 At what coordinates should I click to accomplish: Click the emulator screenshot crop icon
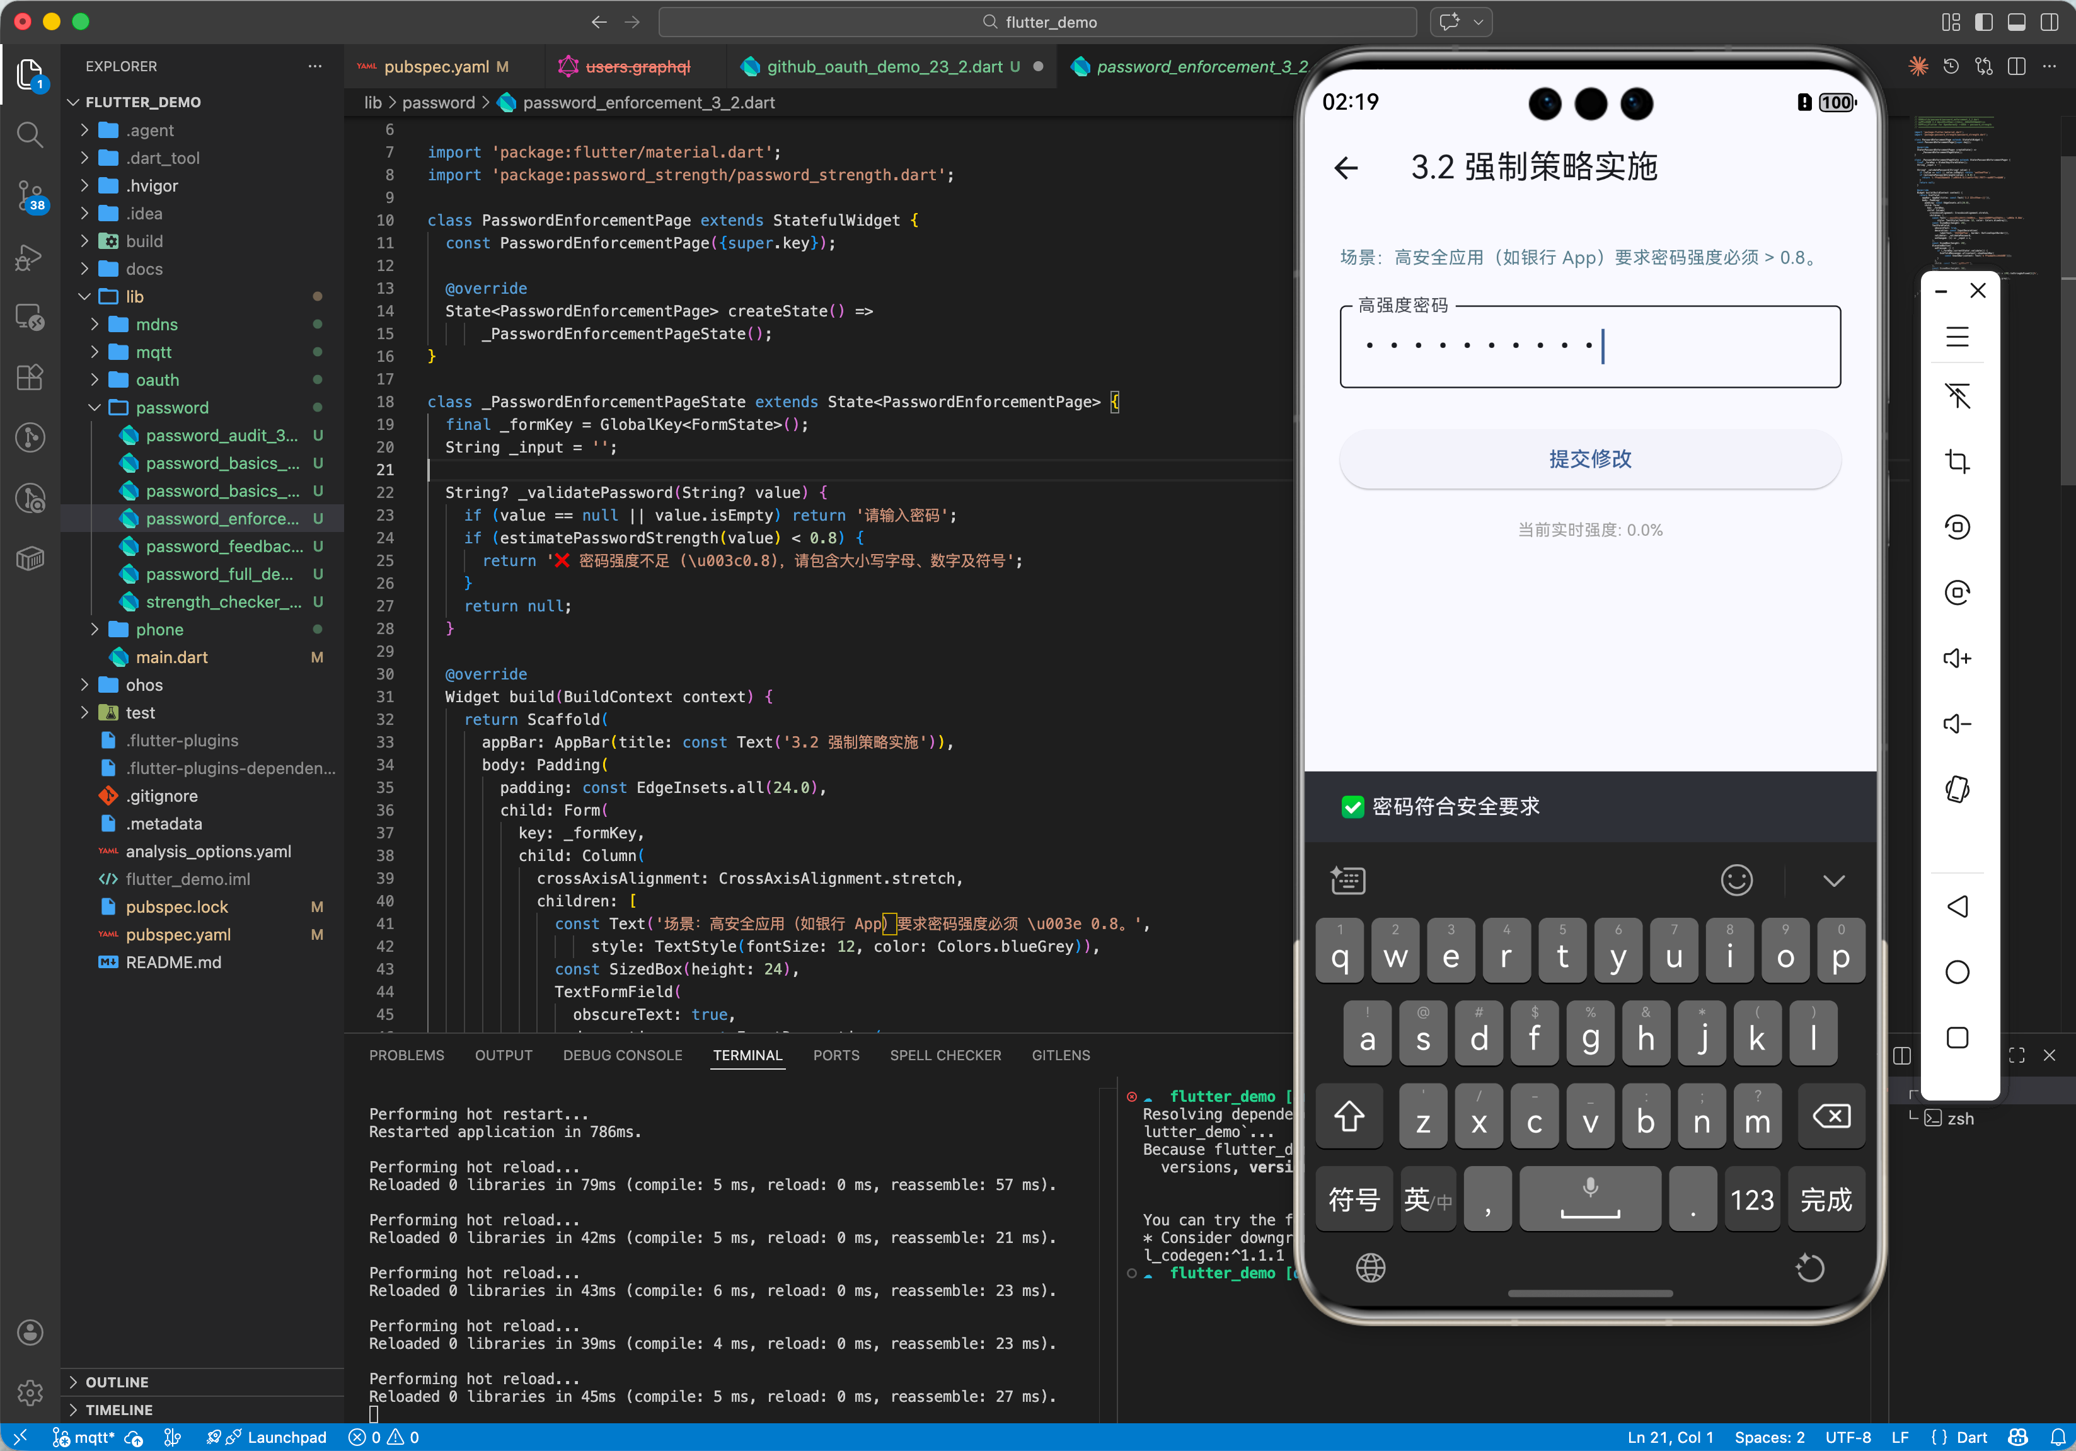click(x=1957, y=461)
